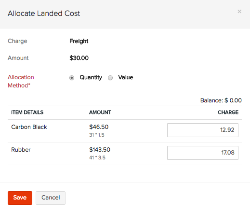Close the Allocate Landed Cost dialog
Viewport: 250px width, 213px height.
tap(239, 12)
